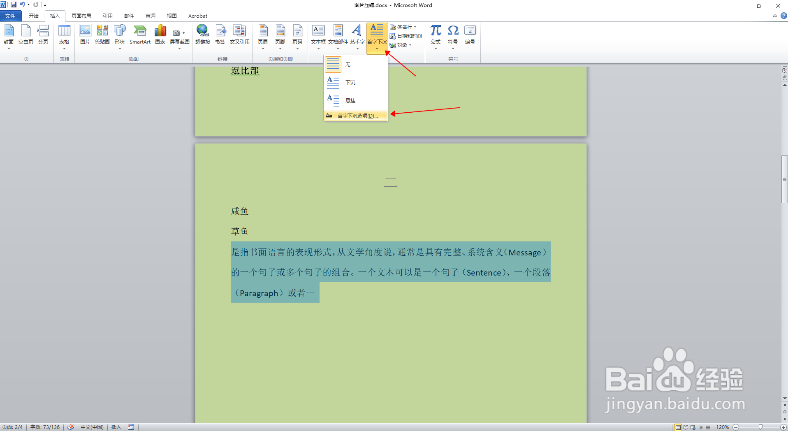Open the Header (页眉) gallery
The width and height of the screenshot is (788, 431).
263,37
